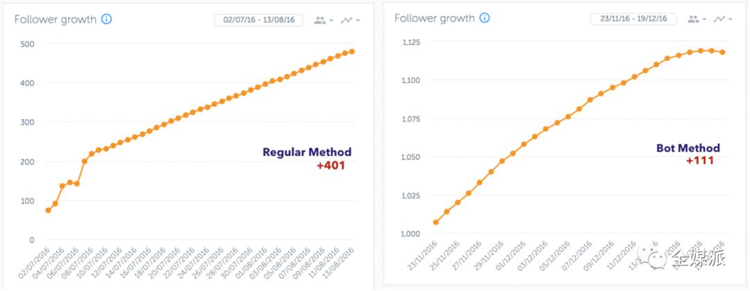750x291 pixels.
Task: Open the 23/11/16 - 19/12/16 date range picker
Action: point(633,19)
